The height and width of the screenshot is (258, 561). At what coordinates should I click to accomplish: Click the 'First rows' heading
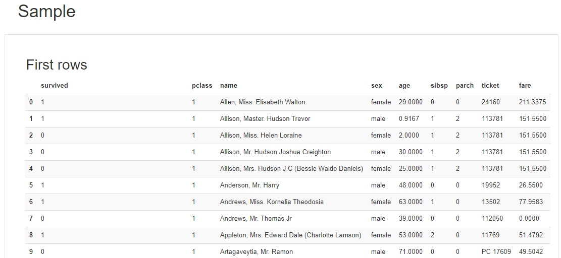[x=57, y=65]
